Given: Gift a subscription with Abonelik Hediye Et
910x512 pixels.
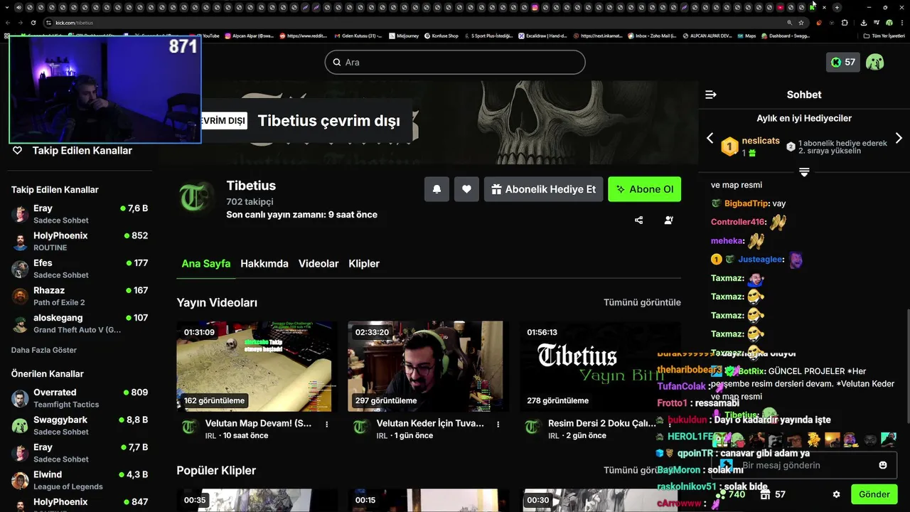Looking at the screenshot, I should pos(544,189).
